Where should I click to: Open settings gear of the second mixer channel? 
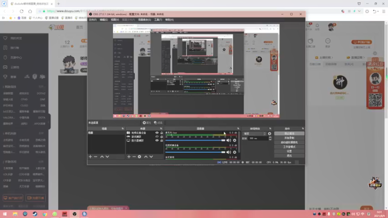235,152
